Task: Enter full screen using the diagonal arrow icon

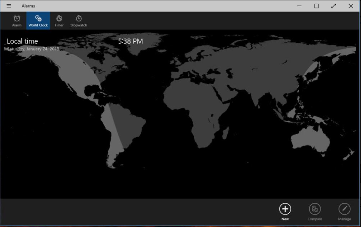Action: pyautogui.click(x=333, y=6)
